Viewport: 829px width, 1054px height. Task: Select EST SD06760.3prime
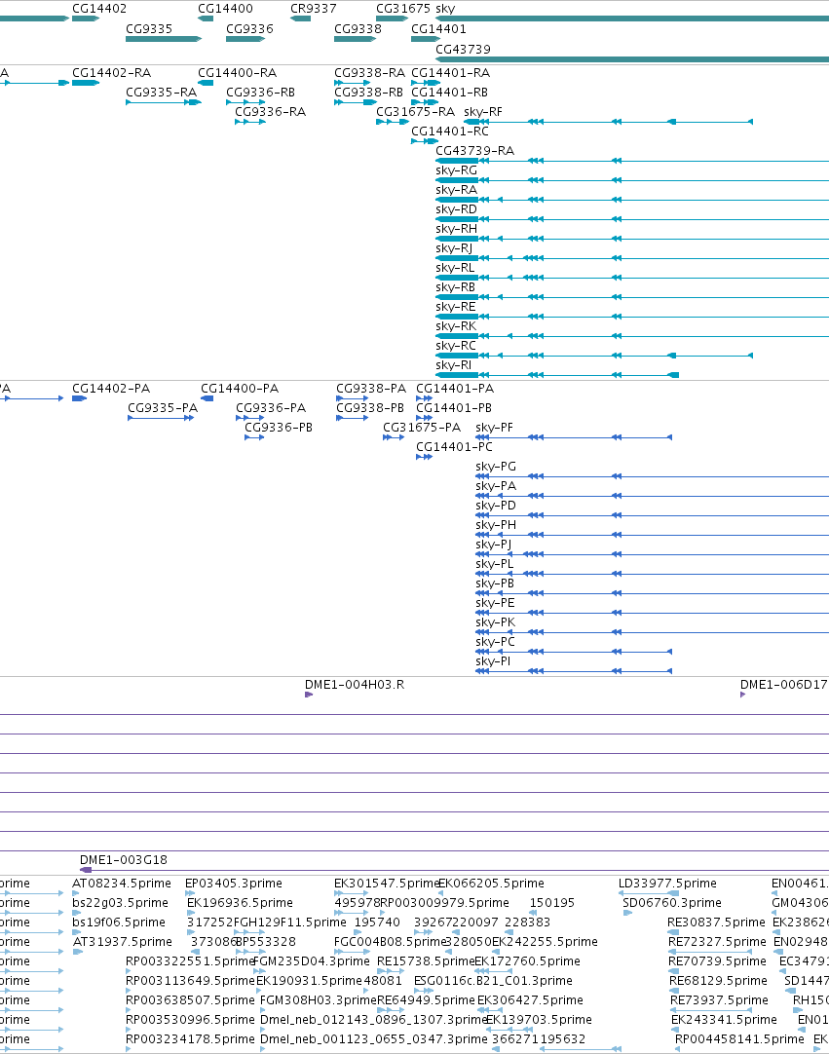coord(671,903)
